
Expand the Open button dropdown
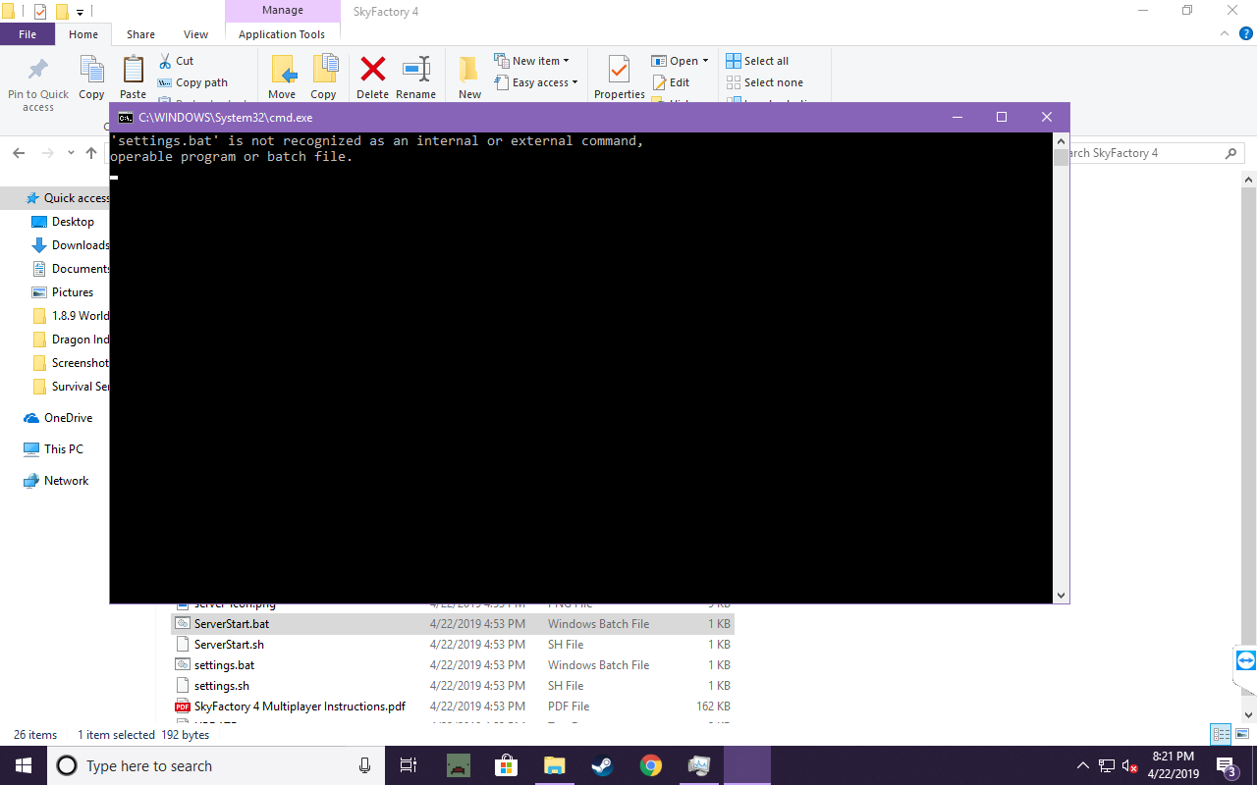705,61
